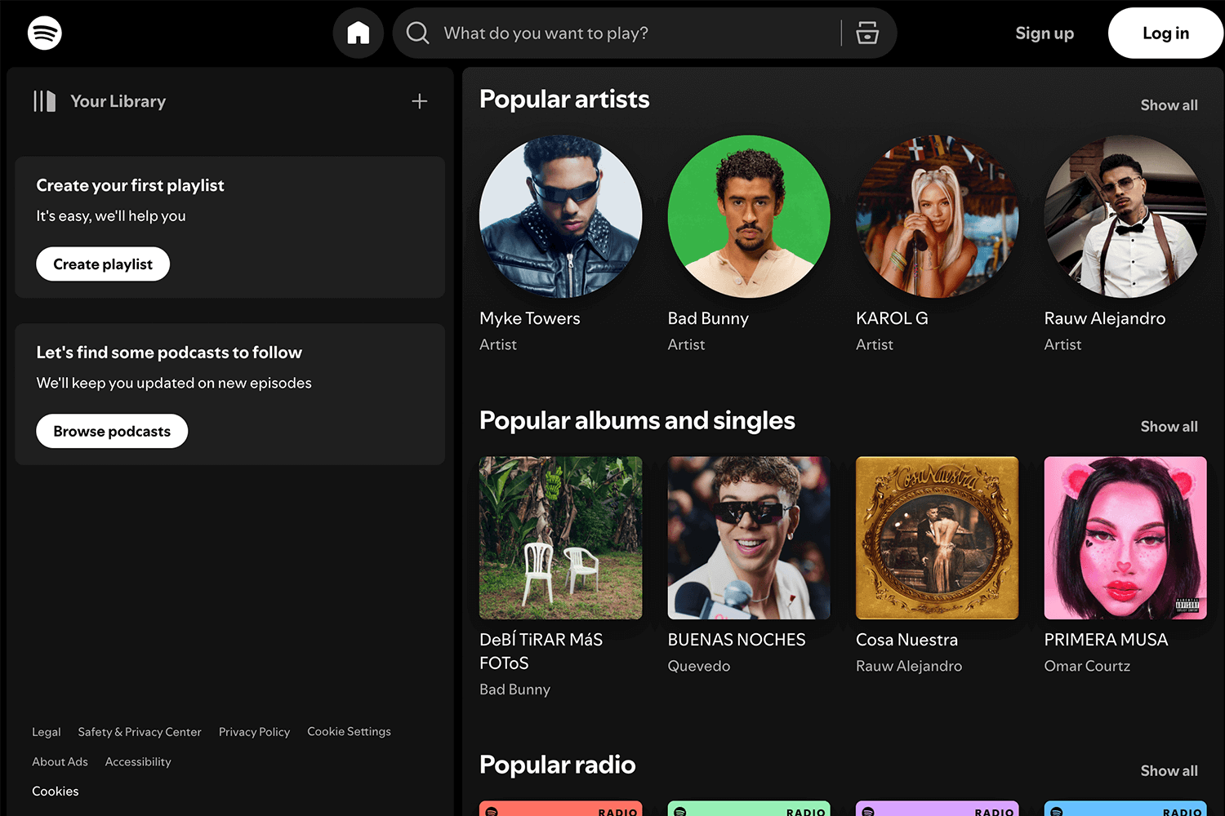The image size is (1225, 816).
Task: Open Rauw Alejandro artist photo
Action: click(1125, 216)
